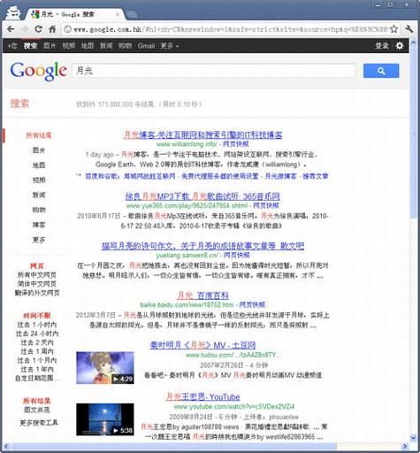Click the horizontal scrollbar thumb
Screen dimensions: 420x453
174,446
